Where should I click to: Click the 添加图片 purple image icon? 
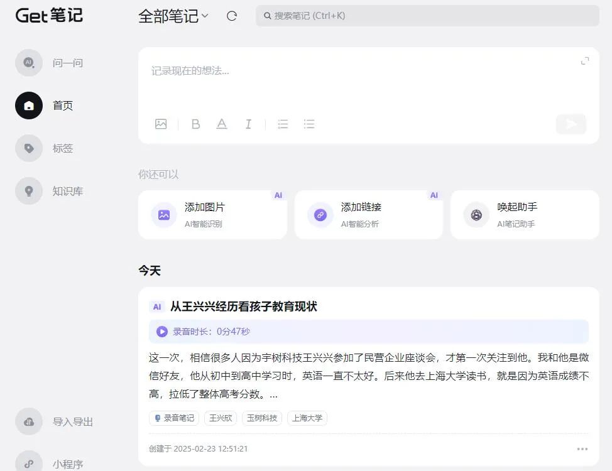coord(164,215)
